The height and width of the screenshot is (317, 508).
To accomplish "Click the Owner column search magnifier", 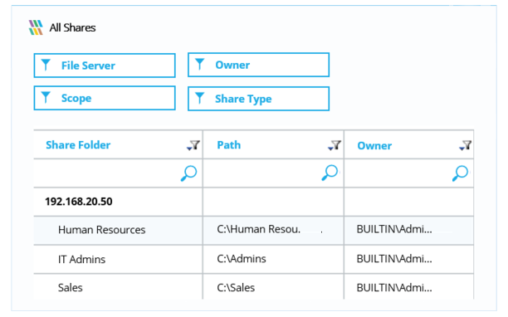I will (x=461, y=173).
